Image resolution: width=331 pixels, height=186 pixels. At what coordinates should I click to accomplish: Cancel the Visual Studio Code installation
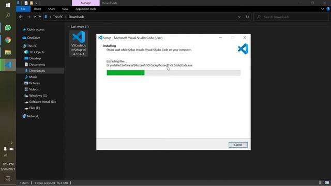(238, 145)
